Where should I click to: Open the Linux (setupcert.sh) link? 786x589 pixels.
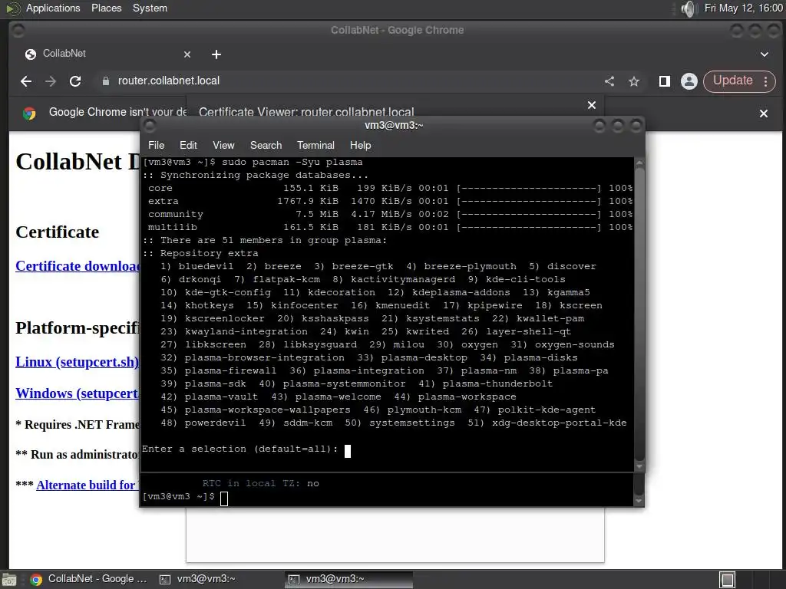coord(78,362)
